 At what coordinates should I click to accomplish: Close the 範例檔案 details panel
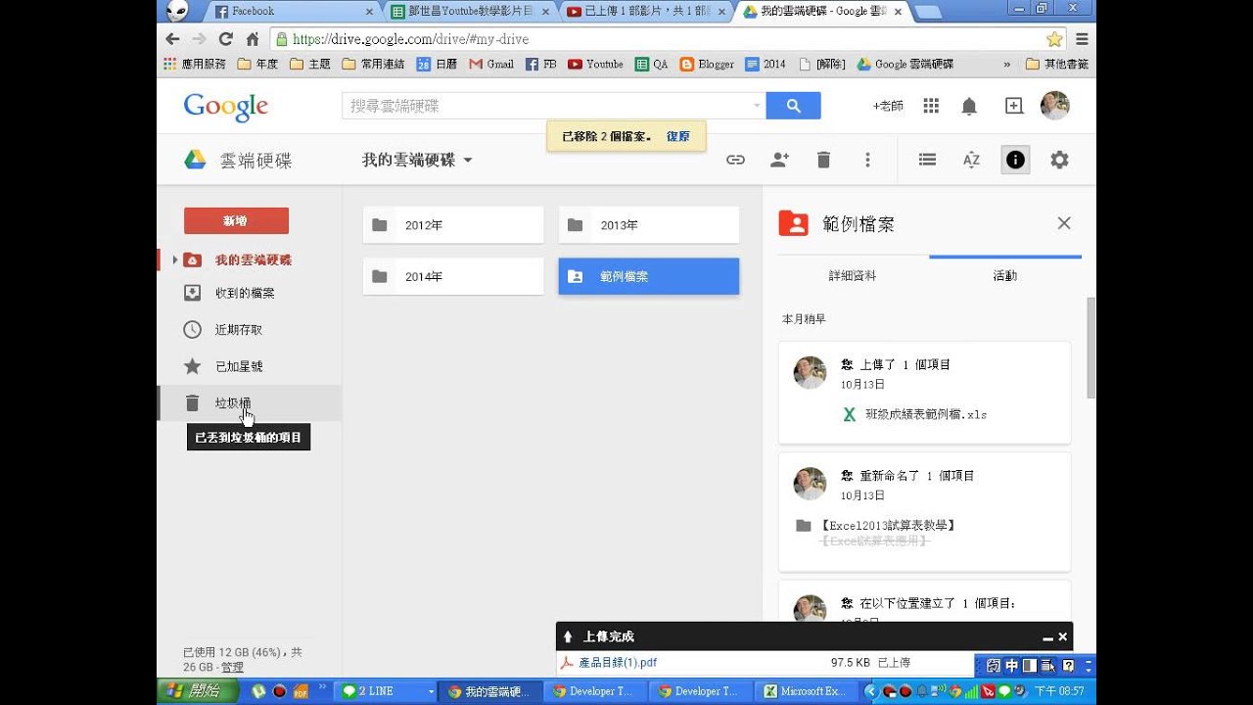(1064, 223)
